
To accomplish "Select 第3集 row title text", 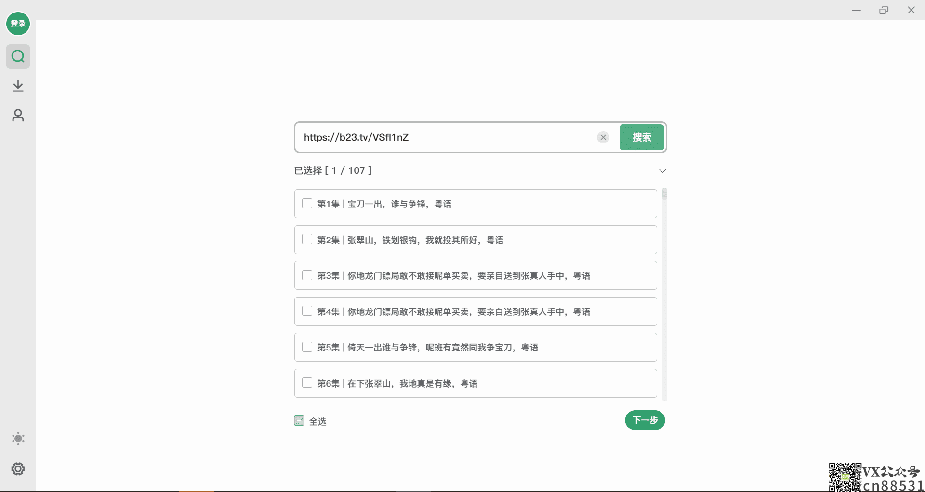I will [x=453, y=276].
